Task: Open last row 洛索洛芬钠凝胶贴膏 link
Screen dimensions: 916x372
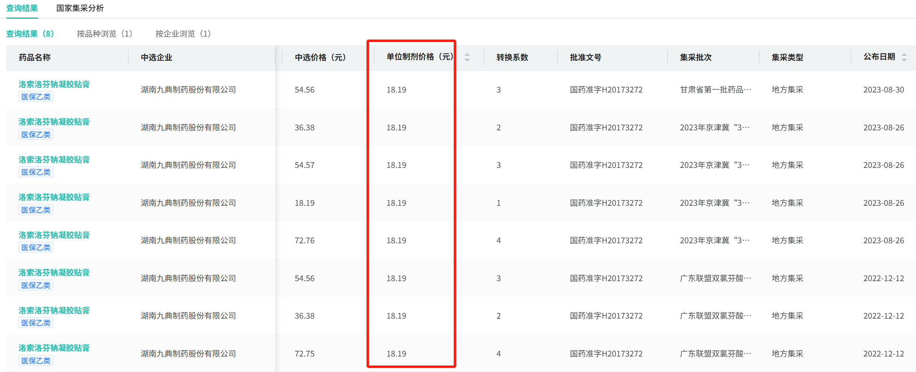Action: click(x=54, y=348)
